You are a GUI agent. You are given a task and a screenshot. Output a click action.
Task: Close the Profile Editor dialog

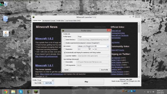pos(109,30)
